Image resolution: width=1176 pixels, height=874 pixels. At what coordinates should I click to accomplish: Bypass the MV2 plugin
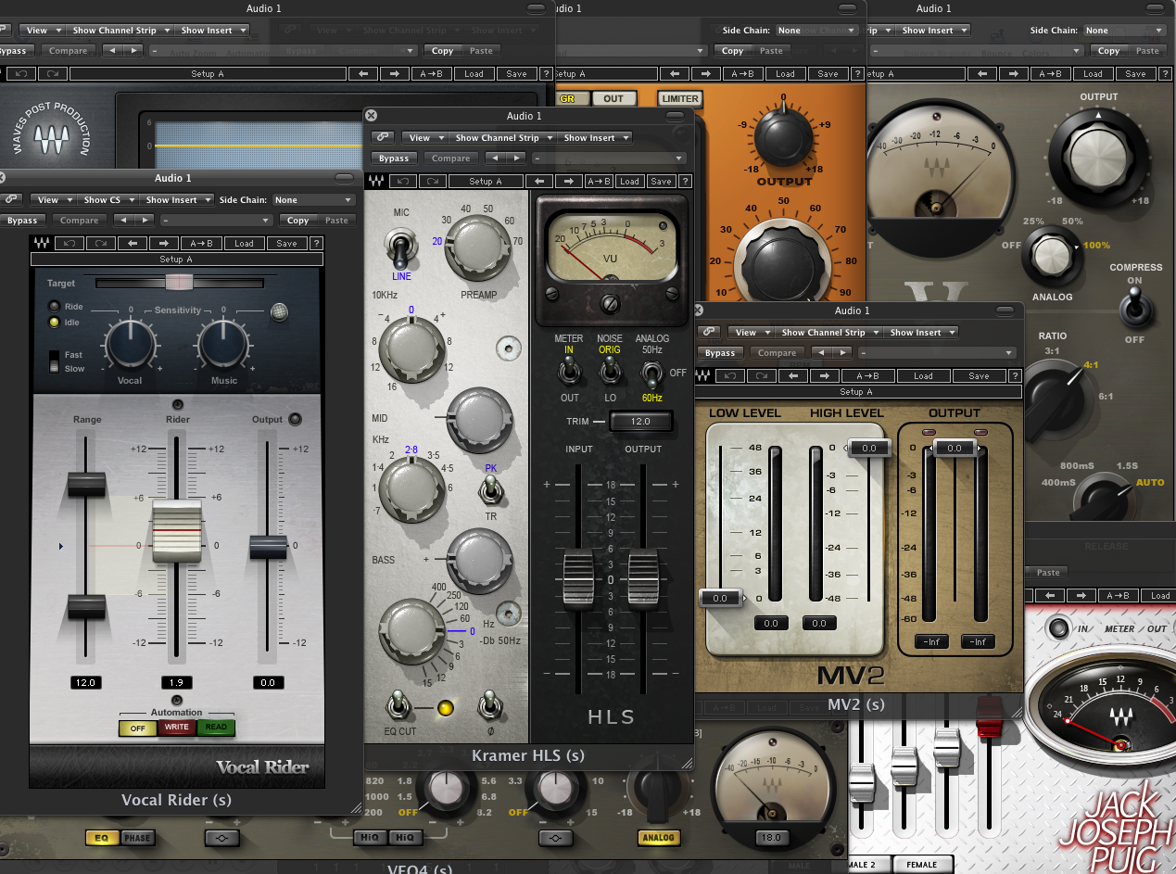coord(719,352)
